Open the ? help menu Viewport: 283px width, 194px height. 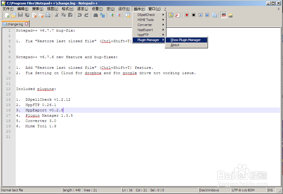click(165, 9)
